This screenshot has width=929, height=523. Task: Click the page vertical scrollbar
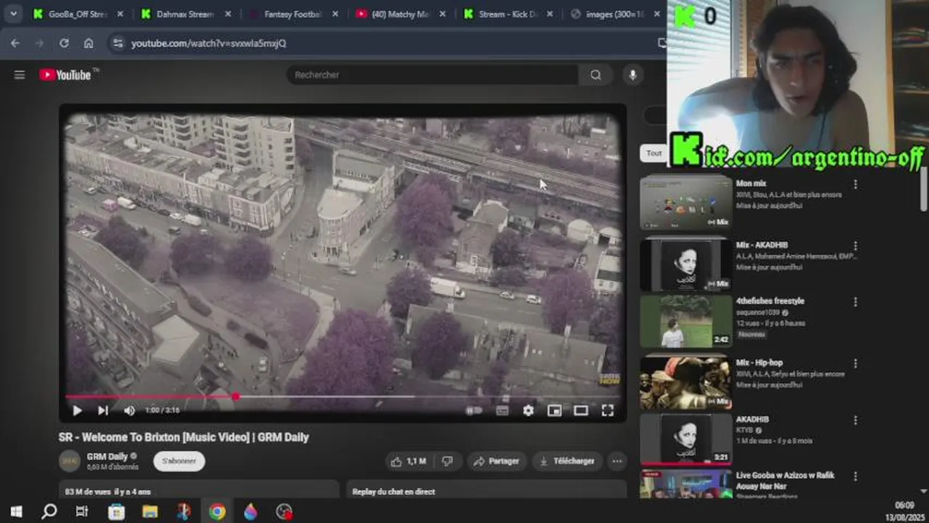[x=924, y=189]
